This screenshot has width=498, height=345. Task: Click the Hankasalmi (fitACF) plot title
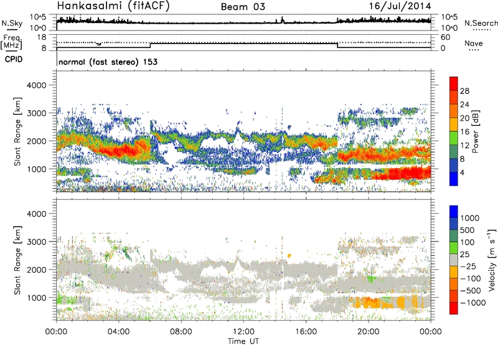point(113,6)
